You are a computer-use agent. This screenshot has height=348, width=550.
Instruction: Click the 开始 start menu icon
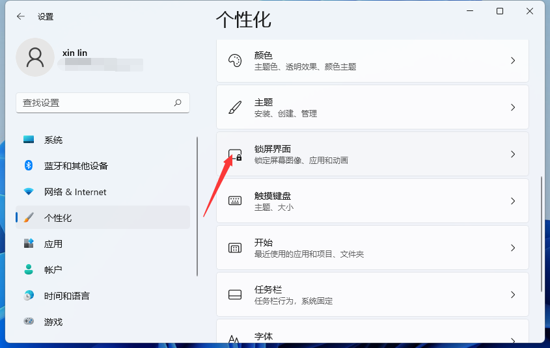coord(235,248)
